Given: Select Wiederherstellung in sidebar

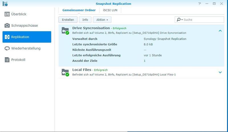Looking at the screenshot, I should [27, 48].
